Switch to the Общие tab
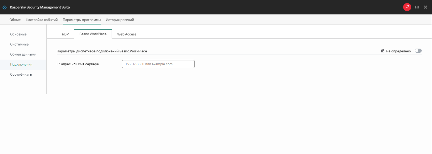 coord(15,20)
